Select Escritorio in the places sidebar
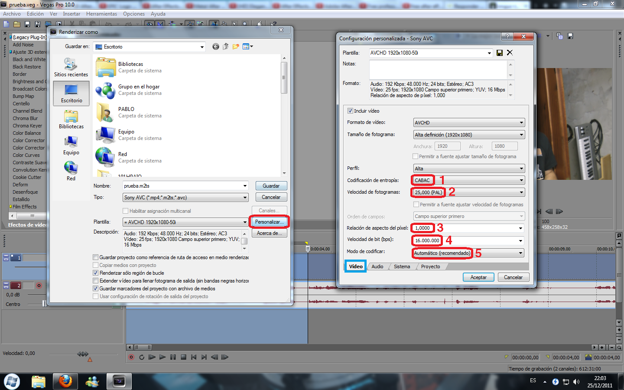The height and width of the screenshot is (390, 624). 71,93
